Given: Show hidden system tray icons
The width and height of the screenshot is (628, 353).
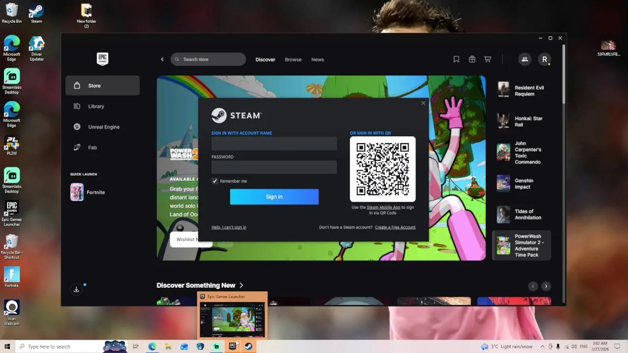Looking at the screenshot, I should [542, 347].
